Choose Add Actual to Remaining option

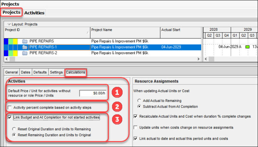[x=139, y=101]
